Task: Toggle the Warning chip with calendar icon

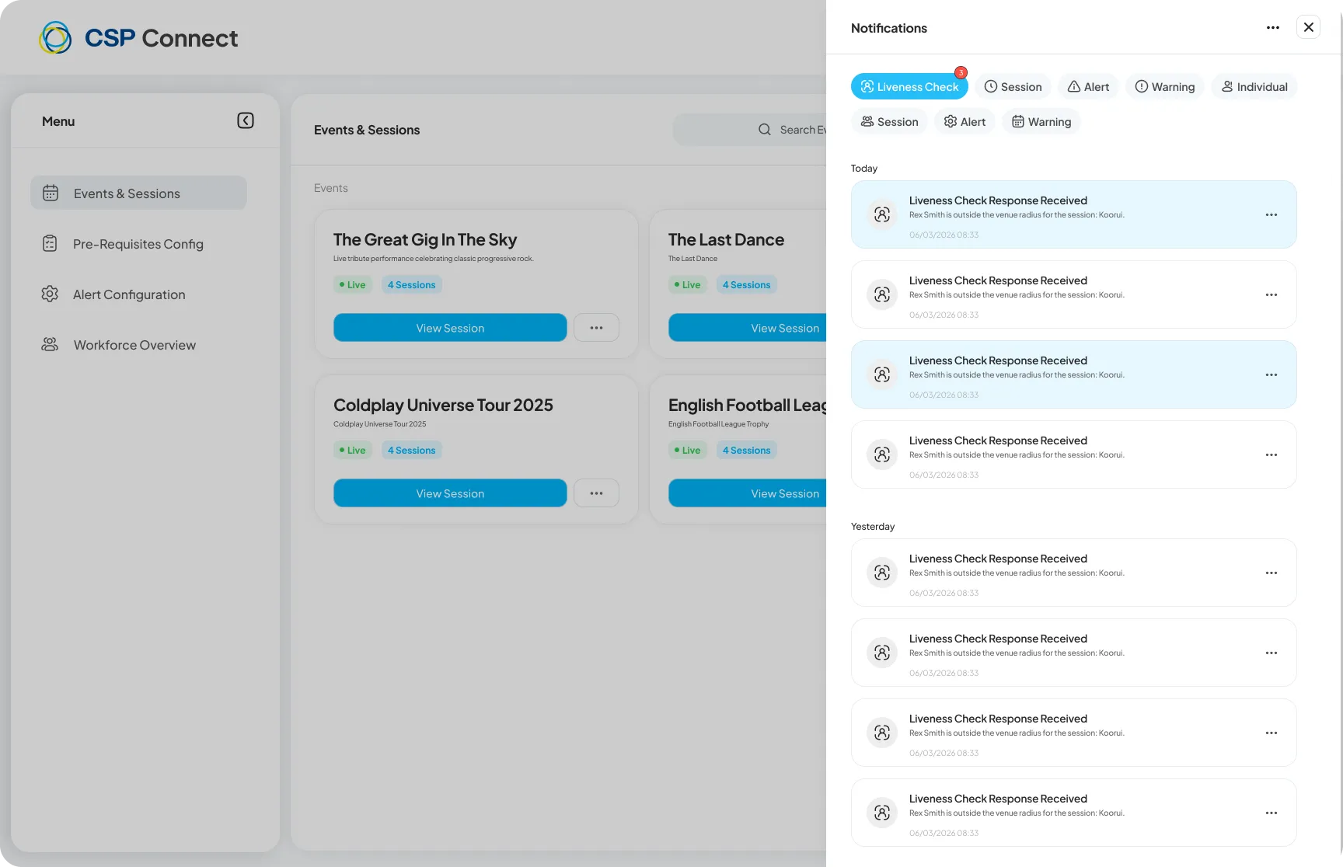Action: 1041,121
